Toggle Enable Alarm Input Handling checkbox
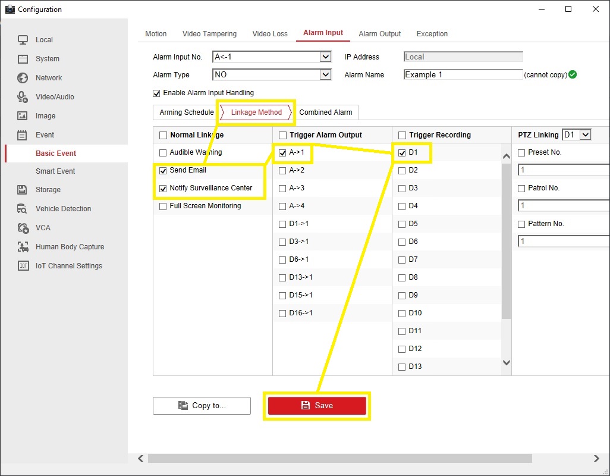Screen dimensions: 610x476 pyautogui.click(x=157, y=93)
